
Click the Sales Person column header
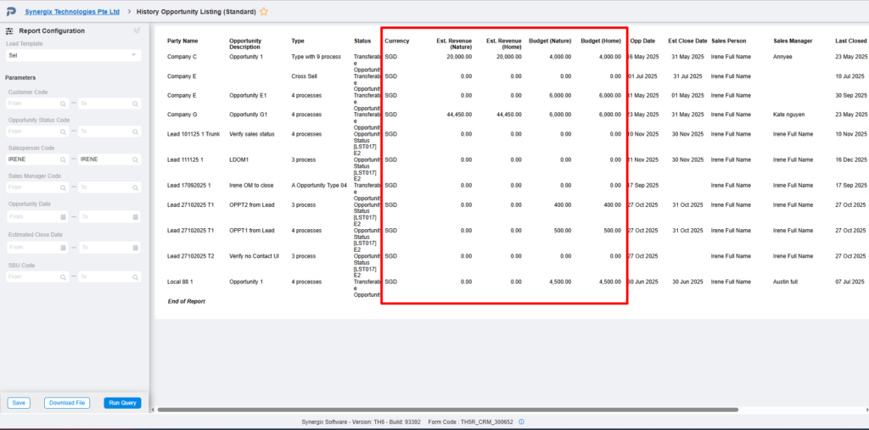coord(729,41)
